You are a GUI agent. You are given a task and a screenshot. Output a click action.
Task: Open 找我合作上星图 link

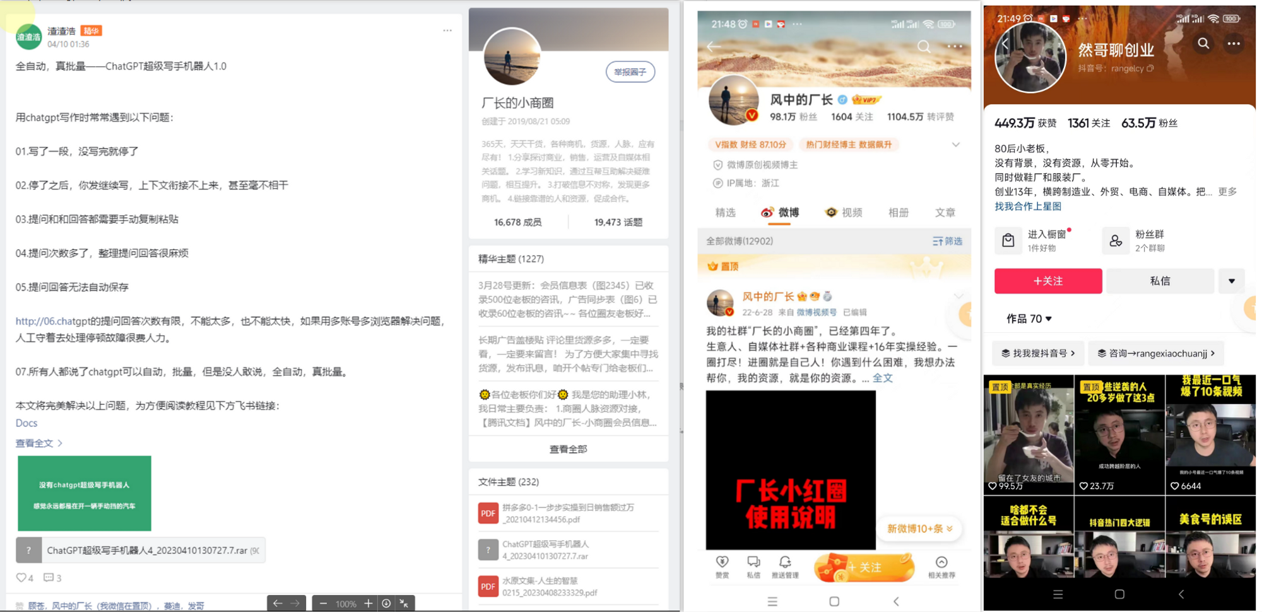point(1028,206)
